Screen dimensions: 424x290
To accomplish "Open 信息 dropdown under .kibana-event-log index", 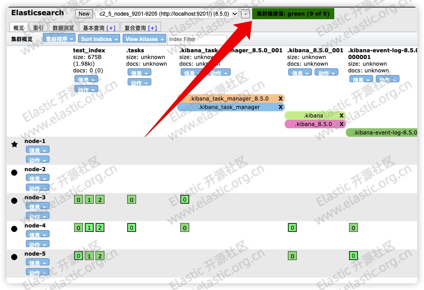I will [361, 80].
